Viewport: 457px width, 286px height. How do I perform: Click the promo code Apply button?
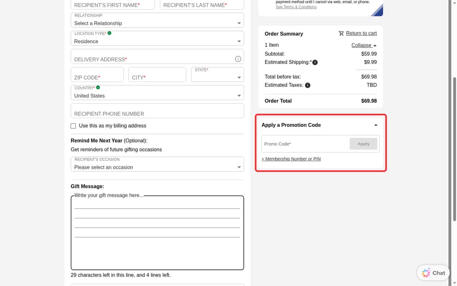[x=363, y=143]
